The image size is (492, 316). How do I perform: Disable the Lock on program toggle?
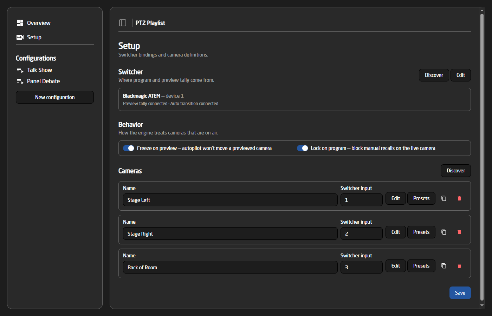click(303, 148)
